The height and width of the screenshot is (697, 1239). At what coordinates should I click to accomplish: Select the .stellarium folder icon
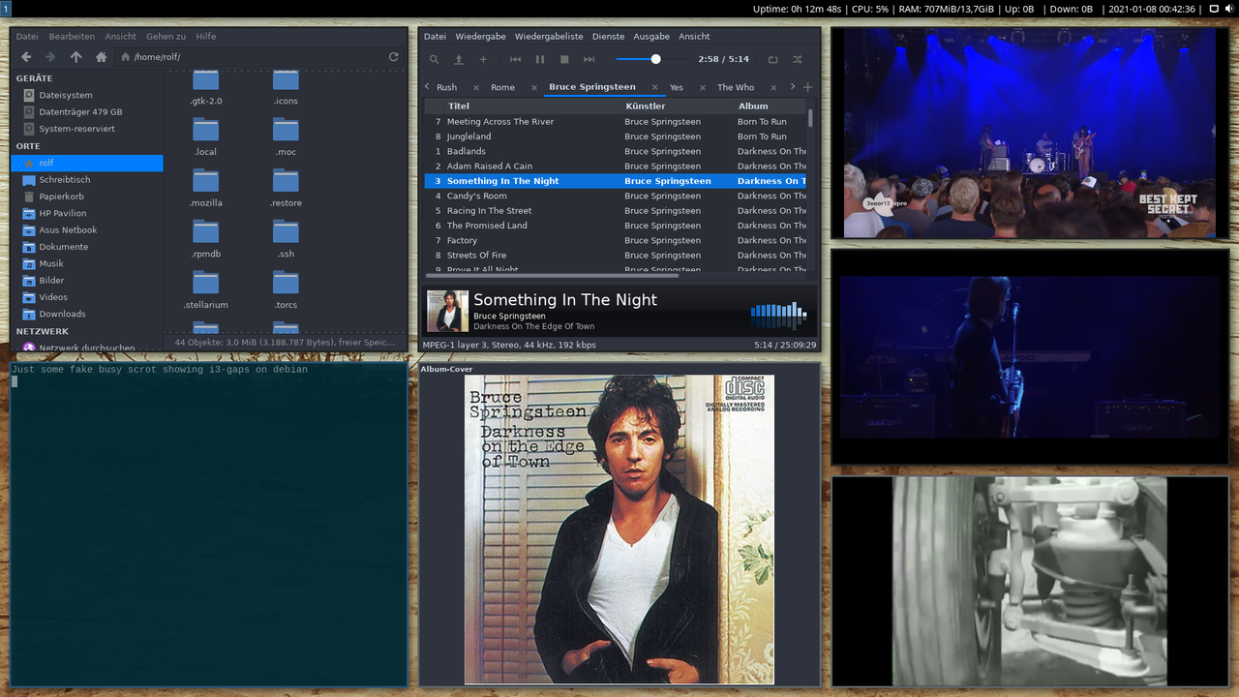click(205, 282)
